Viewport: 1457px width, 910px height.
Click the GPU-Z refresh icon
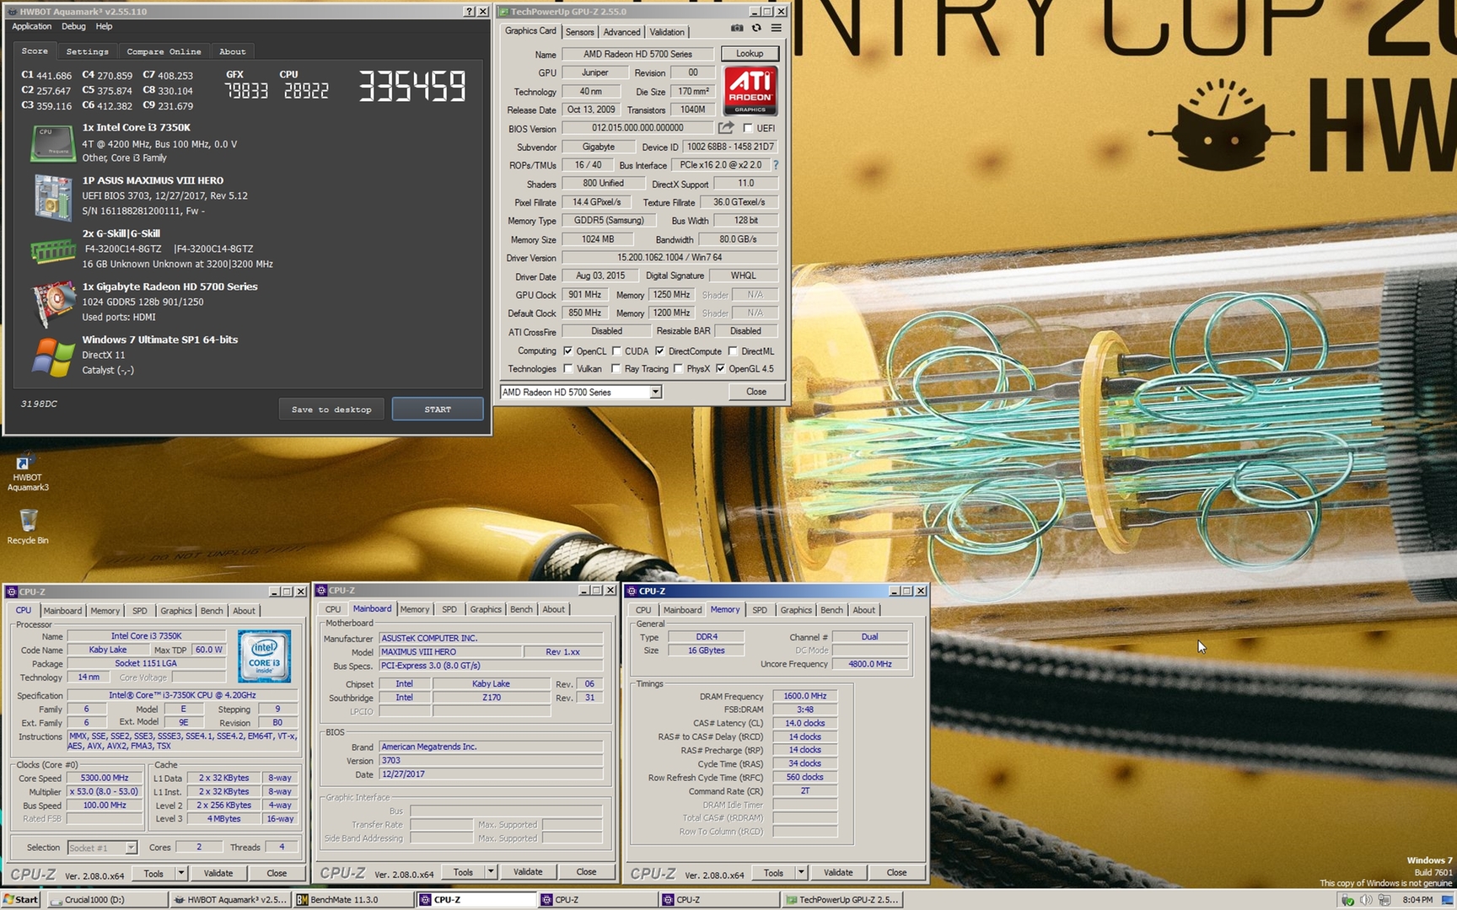click(x=756, y=29)
